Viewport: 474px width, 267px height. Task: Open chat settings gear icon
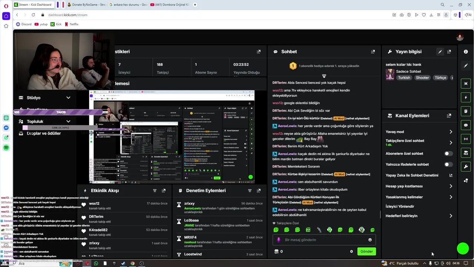[351, 251]
